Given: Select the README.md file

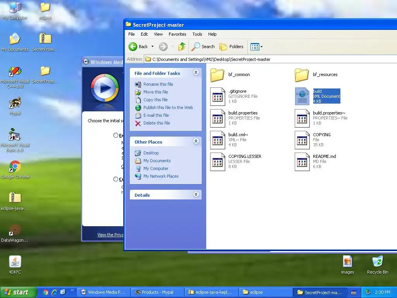Looking at the screenshot, I should pyautogui.click(x=315, y=162).
